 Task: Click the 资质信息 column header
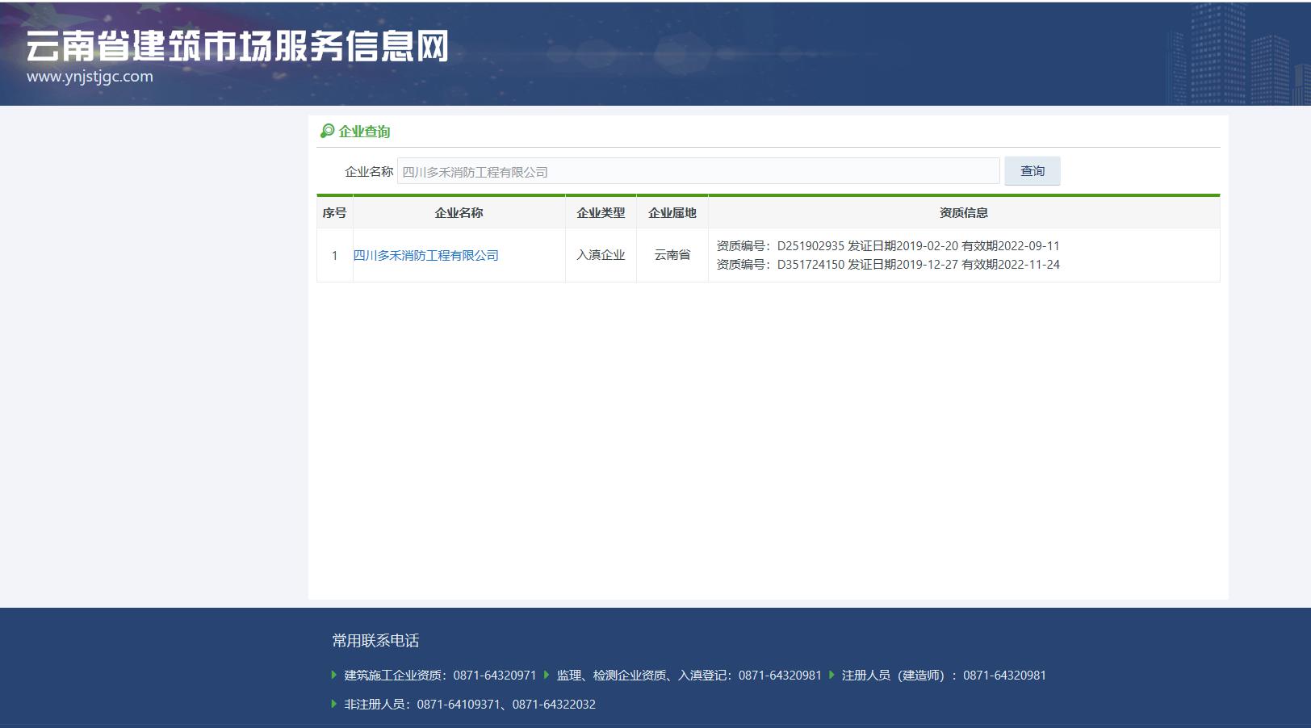pyautogui.click(x=963, y=213)
